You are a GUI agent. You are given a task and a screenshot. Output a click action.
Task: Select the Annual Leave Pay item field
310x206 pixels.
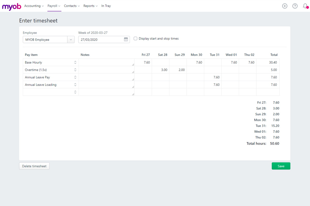[x=51, y=77]
